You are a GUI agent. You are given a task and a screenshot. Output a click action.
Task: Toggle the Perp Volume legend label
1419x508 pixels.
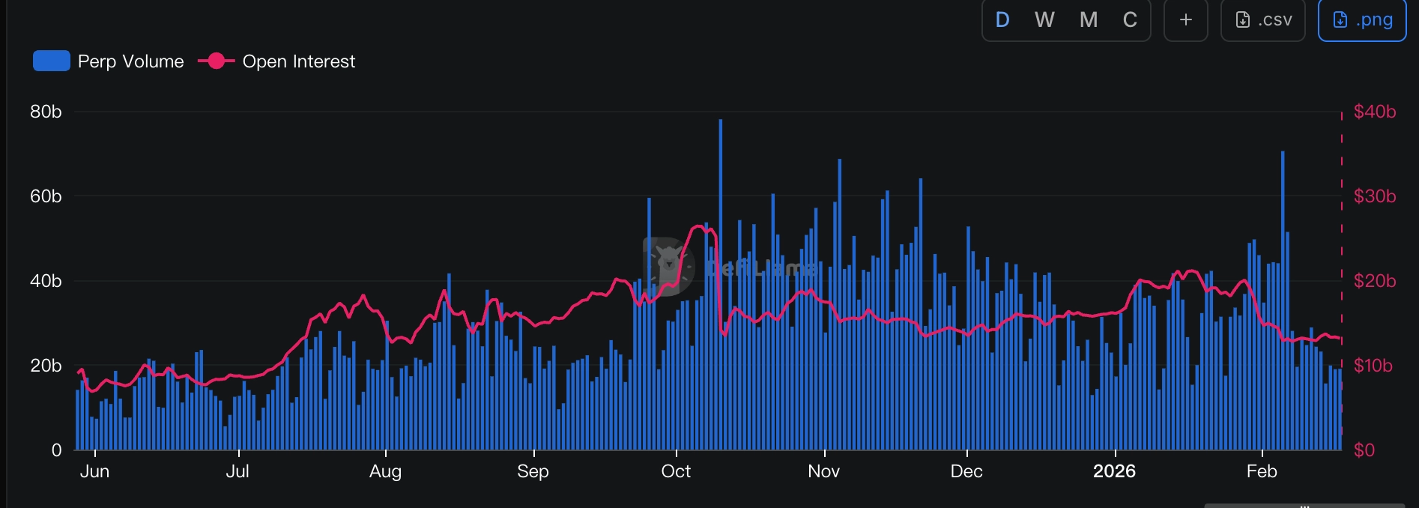[130, 61]
